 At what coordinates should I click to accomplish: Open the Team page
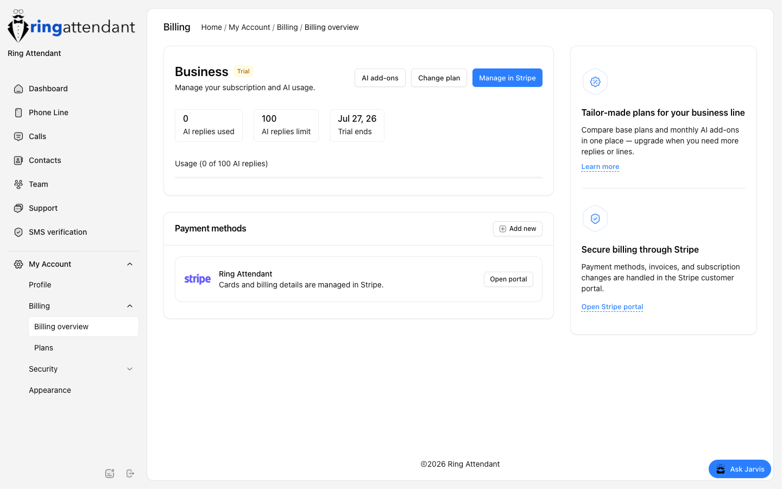pyautogui.click(x=73, y=184)
